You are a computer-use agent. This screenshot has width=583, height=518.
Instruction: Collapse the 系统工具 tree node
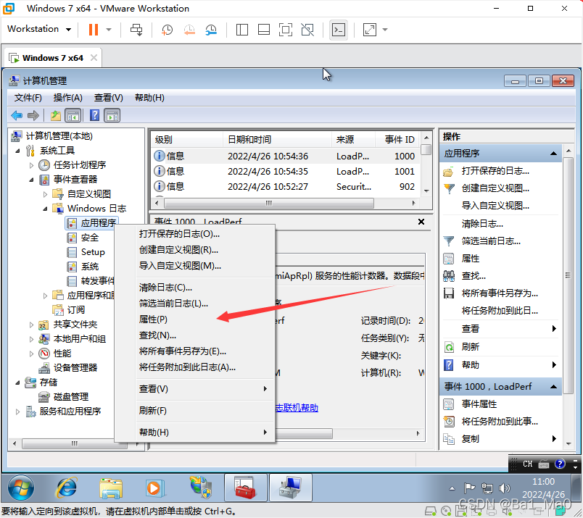[18, 151]
